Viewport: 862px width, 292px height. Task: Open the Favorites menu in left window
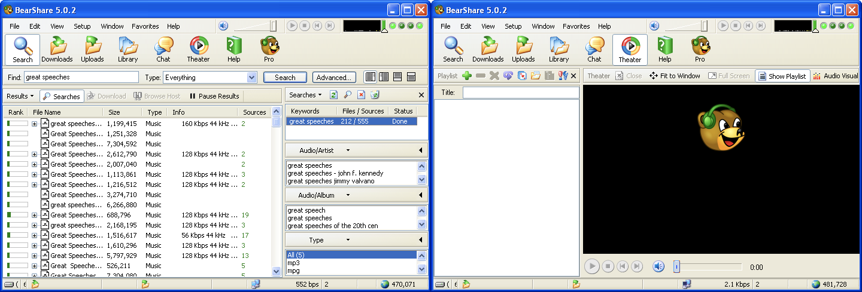145,26
